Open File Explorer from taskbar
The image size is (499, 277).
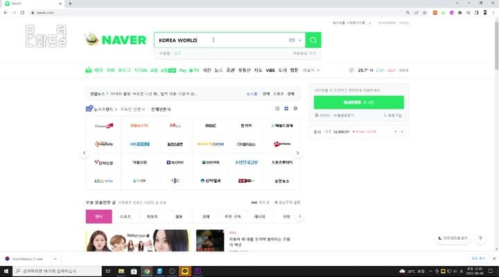tap(121, 271)
